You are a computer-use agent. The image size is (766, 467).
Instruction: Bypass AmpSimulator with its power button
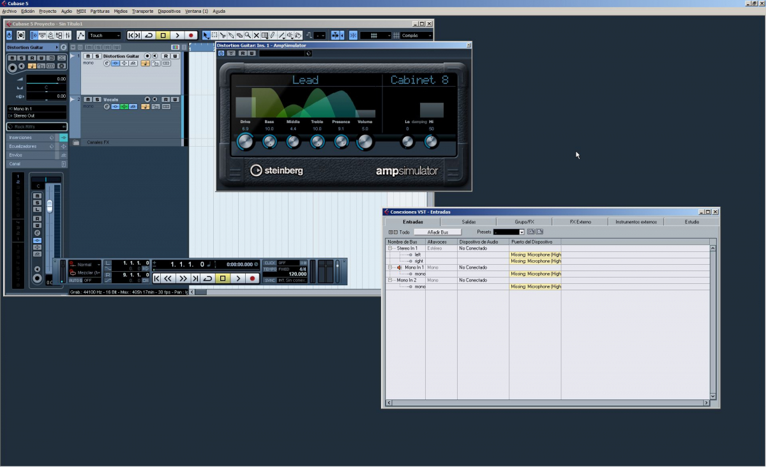[221, 53]
